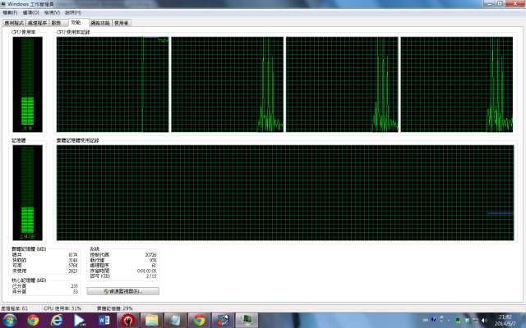This screenshot has height=328, width=526.
Task: Click the volume speaker tray icon
Action: (484, 321)
